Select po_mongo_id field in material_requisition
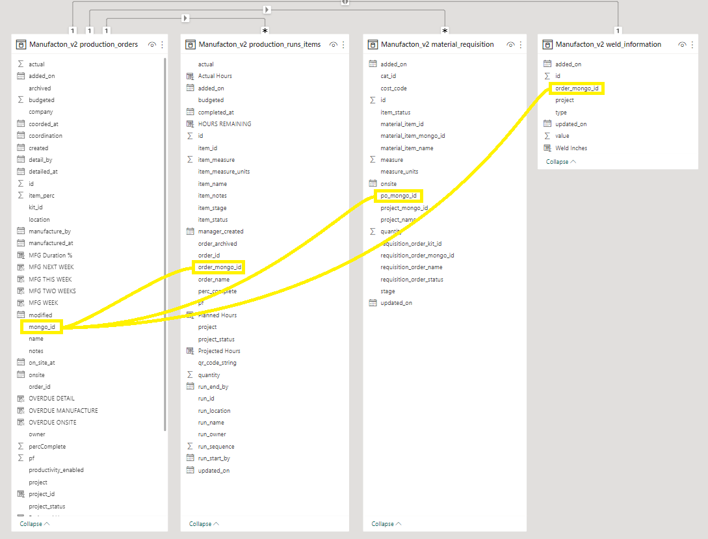The height and width of the screenshot is (539, 708). click(x=399, y=196)
